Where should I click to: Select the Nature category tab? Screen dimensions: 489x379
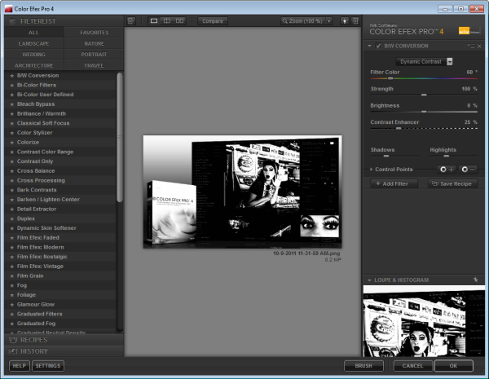[x=94, y=44]
